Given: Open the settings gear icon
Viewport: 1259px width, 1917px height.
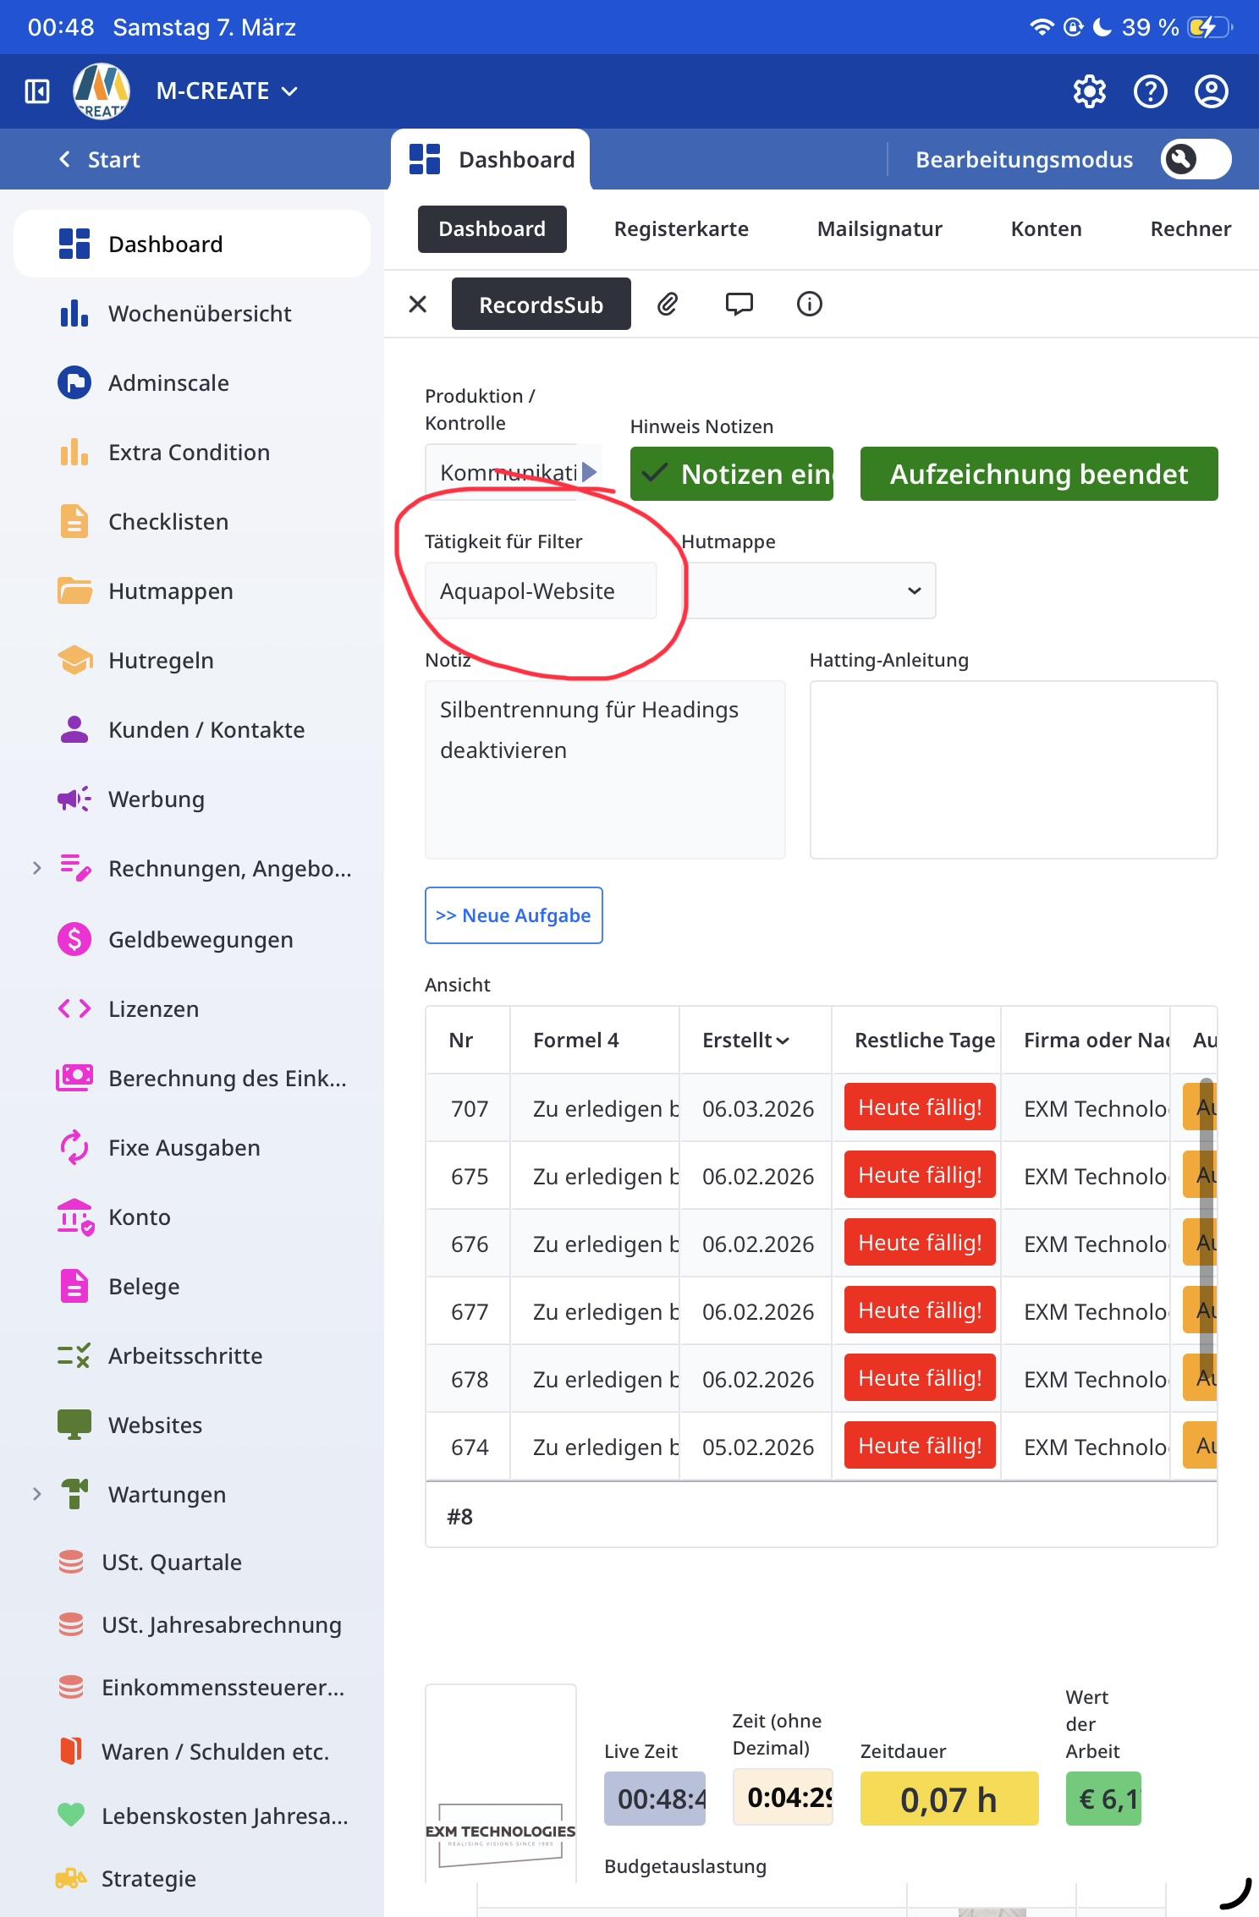Looking at the screenshot, I should pos(1089,91).
